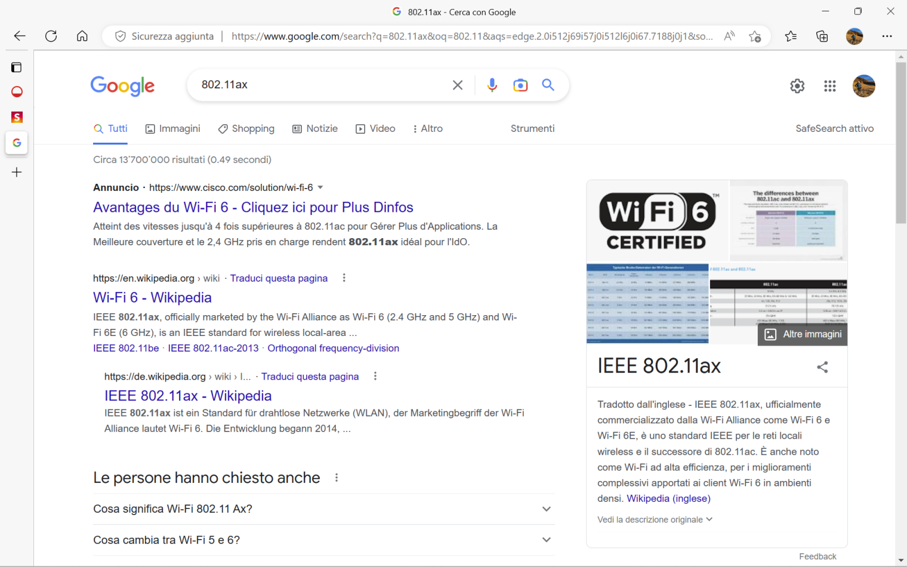
Task: Share the IEEE 802.11ax knowledge panel
Action: (822, 367)
